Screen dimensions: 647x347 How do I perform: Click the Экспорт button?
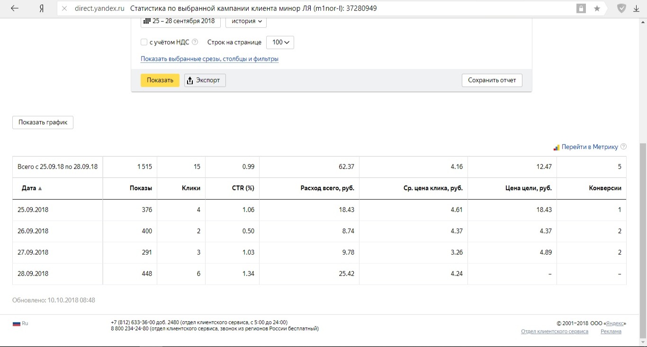[205, 80]
